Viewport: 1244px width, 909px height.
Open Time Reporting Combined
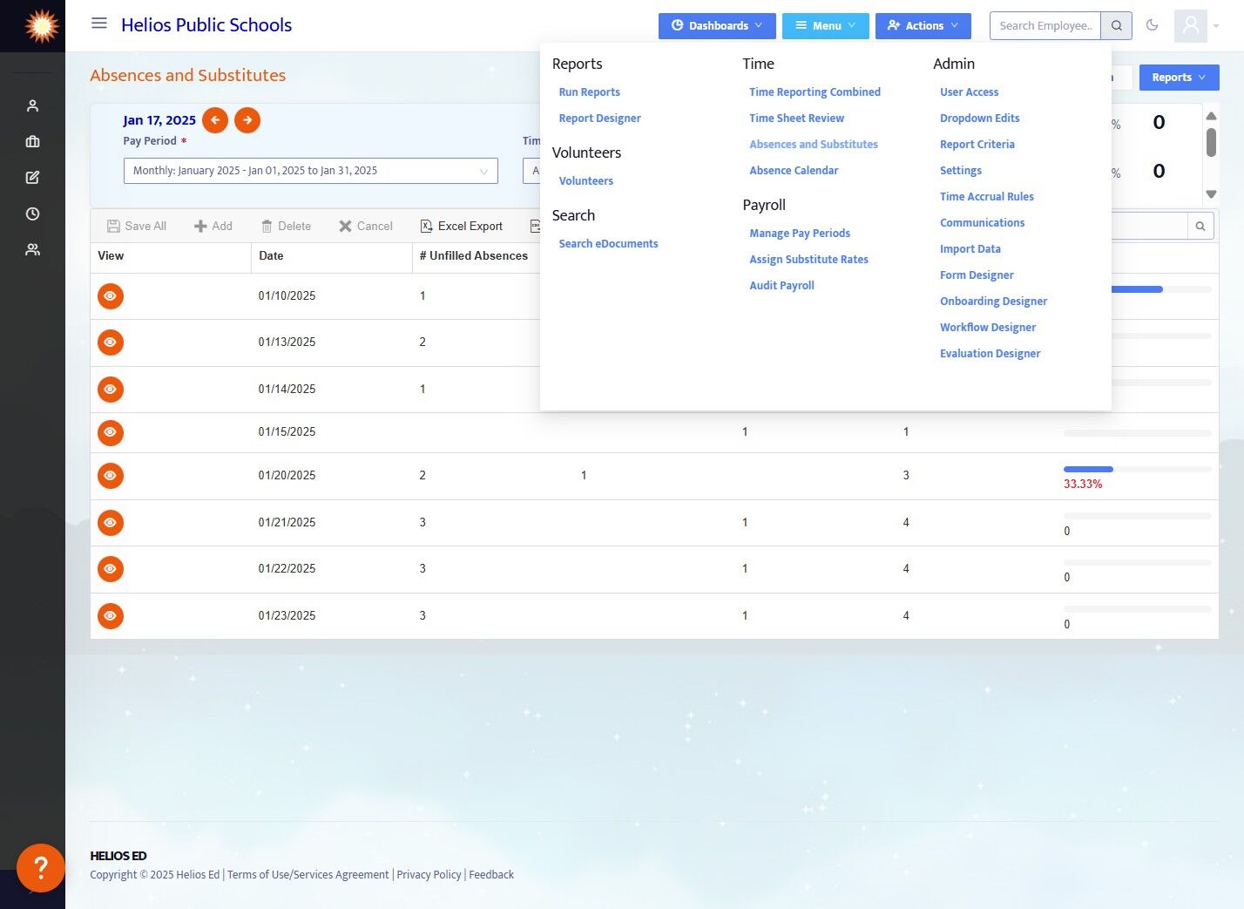815,92
